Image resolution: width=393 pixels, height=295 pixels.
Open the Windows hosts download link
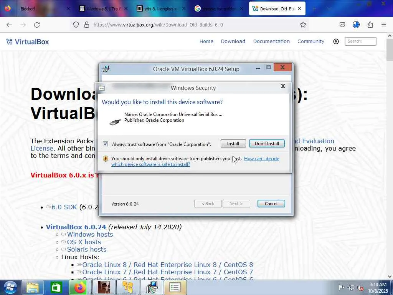[x=90, y=234]
